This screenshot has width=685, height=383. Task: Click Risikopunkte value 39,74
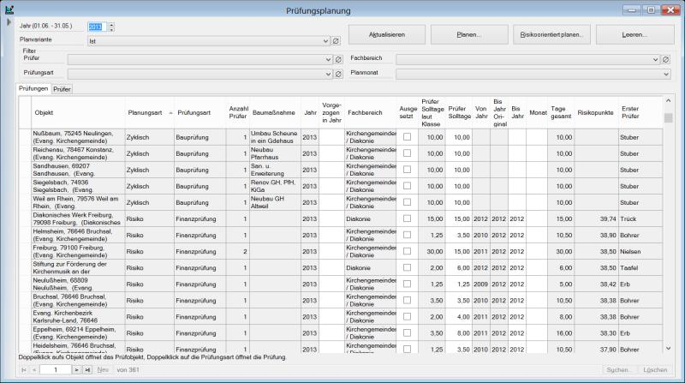tap(596, 218)
